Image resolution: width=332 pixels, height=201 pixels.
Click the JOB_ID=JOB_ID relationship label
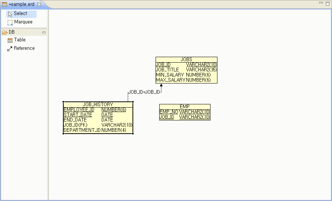144,92
